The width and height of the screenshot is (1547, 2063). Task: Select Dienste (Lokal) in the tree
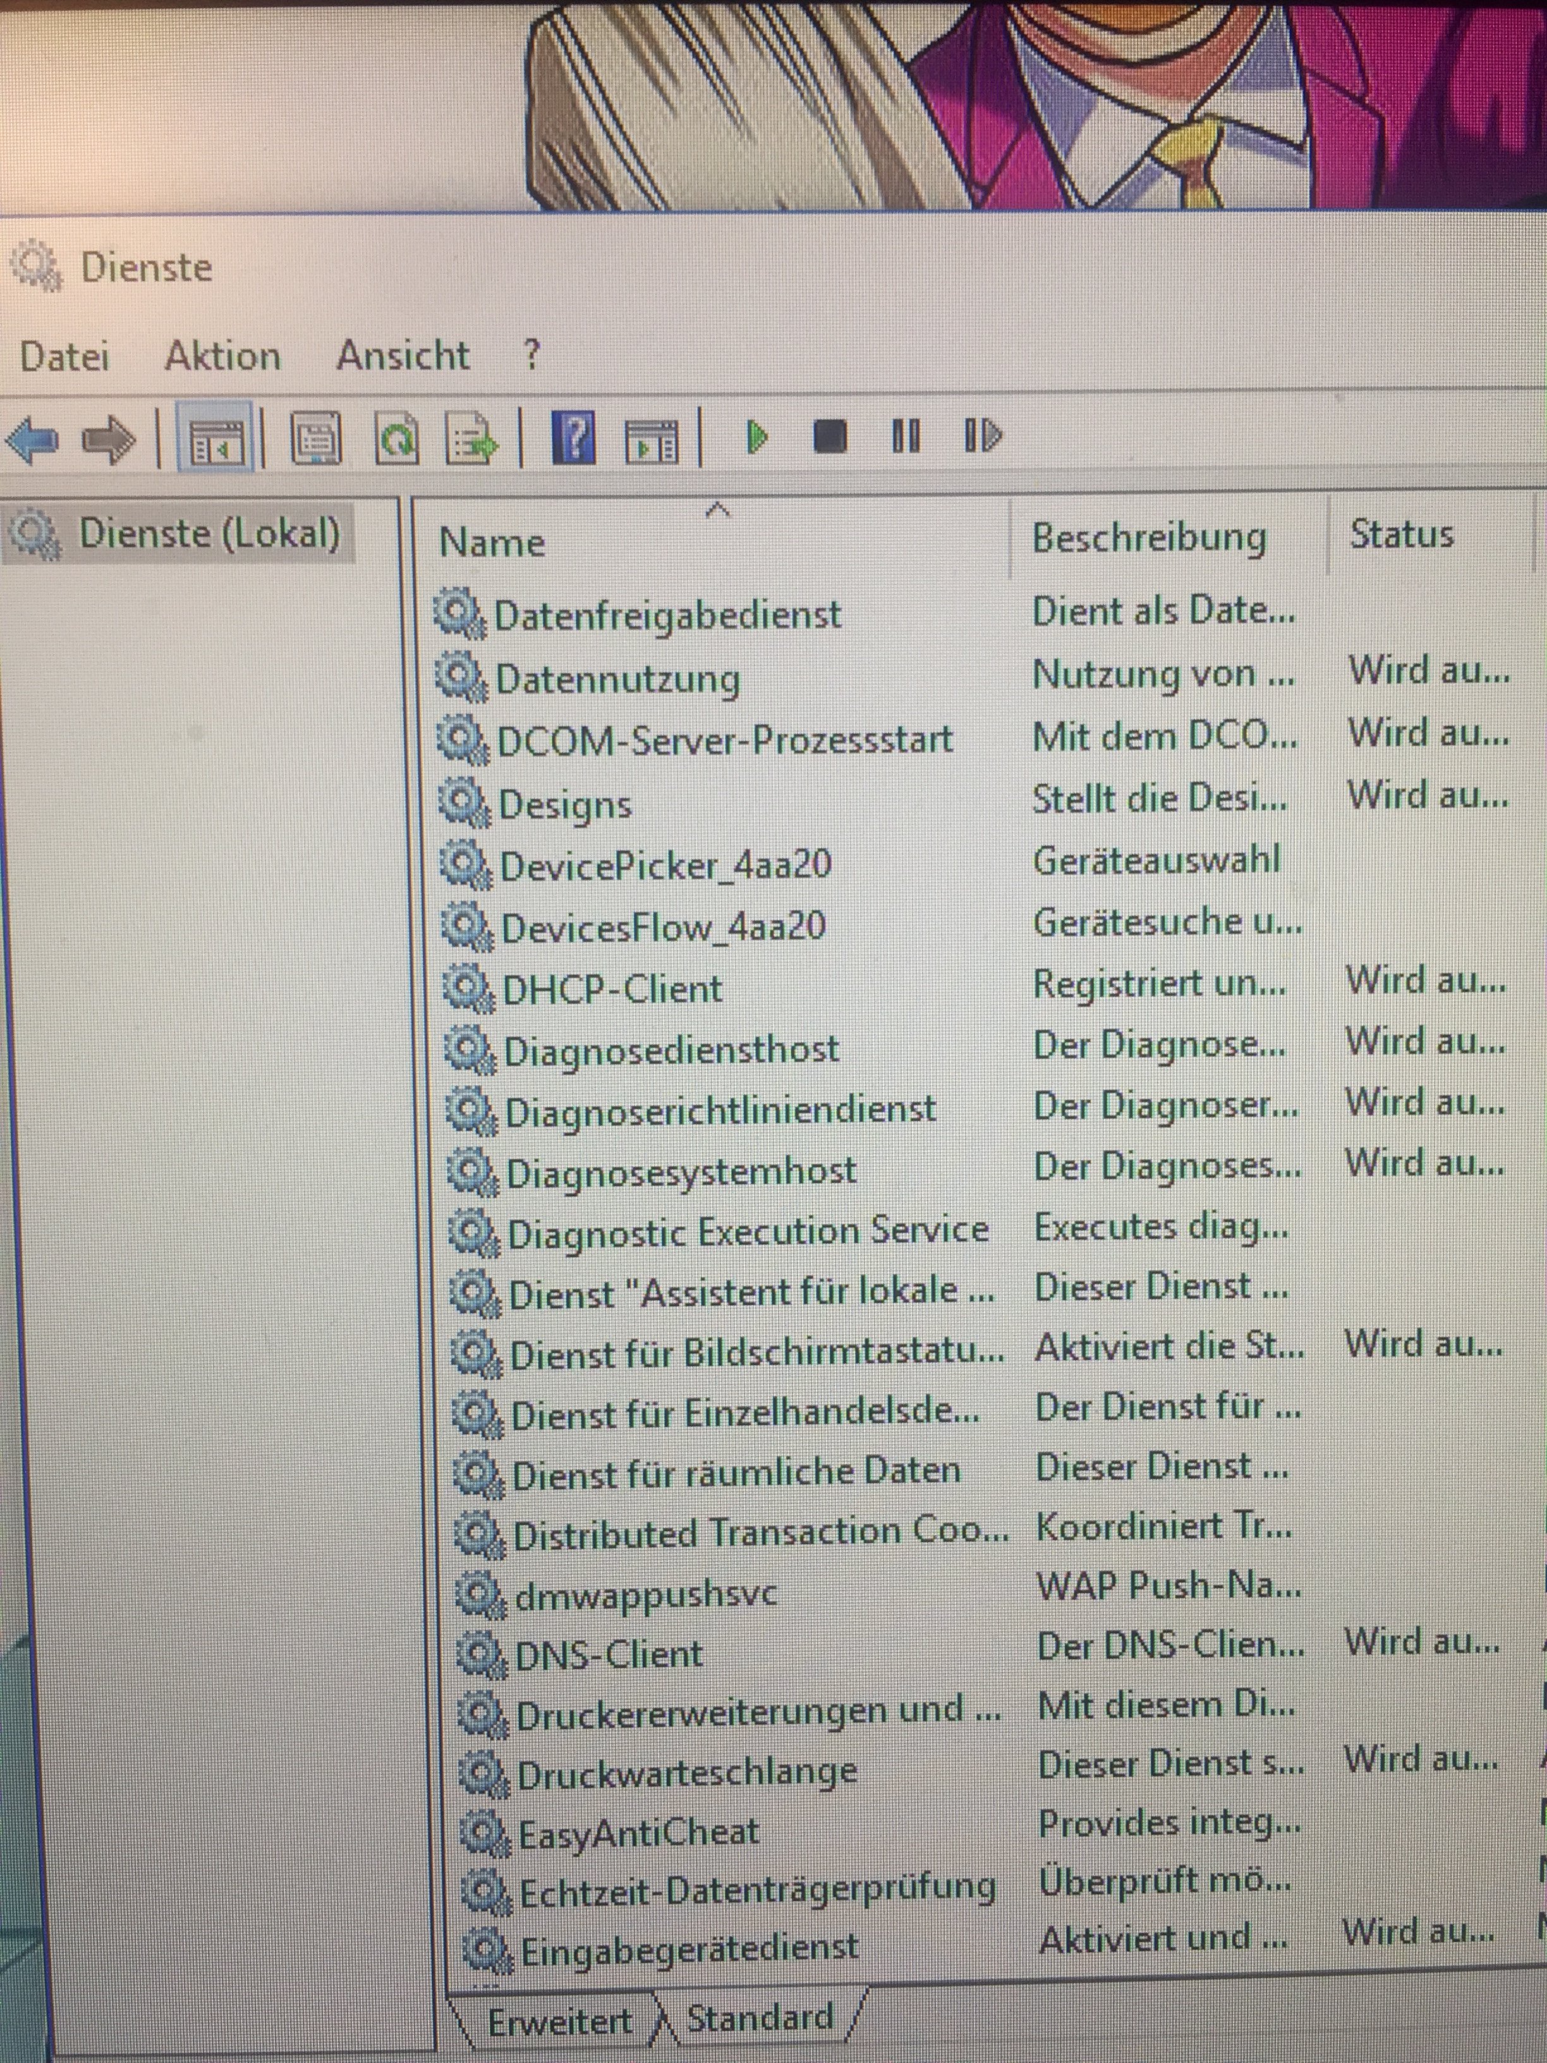209,533
